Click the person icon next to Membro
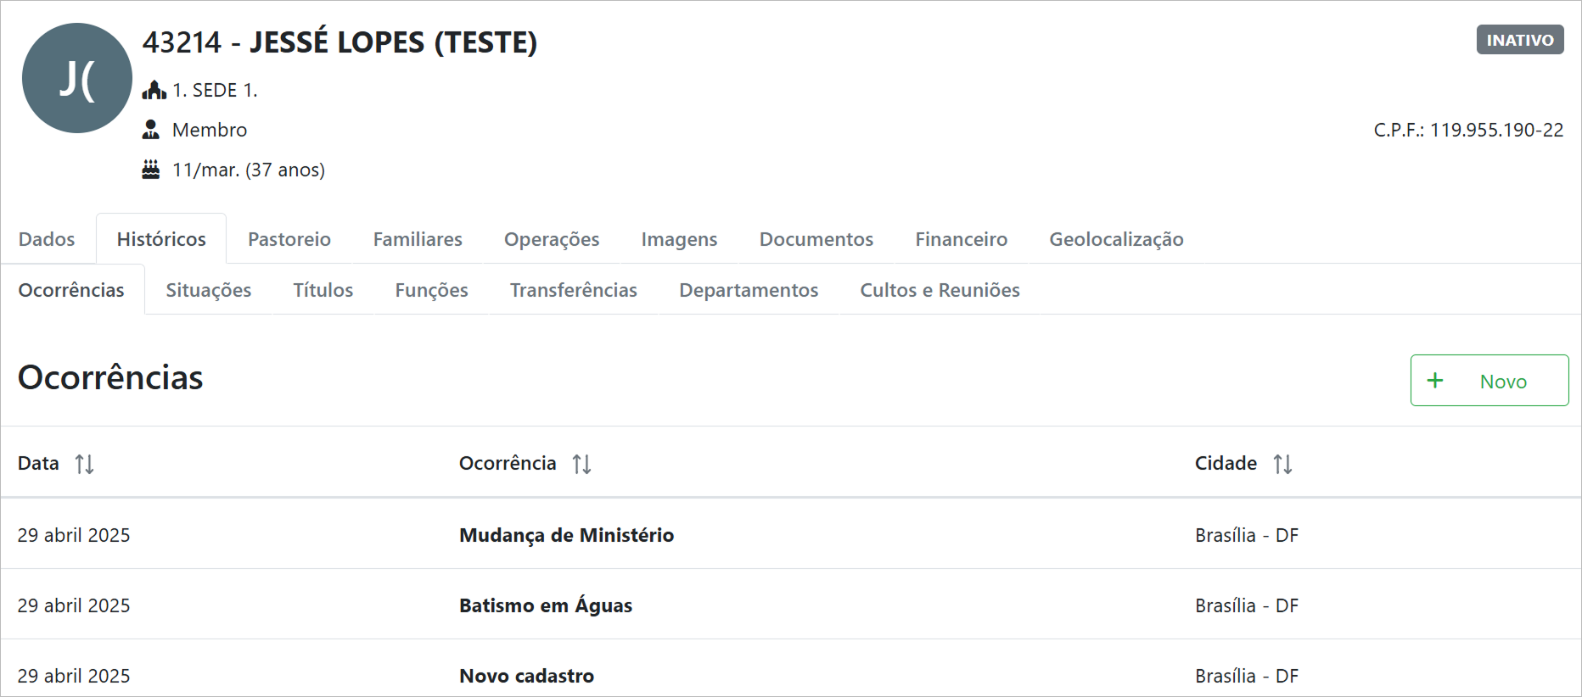 151,130
